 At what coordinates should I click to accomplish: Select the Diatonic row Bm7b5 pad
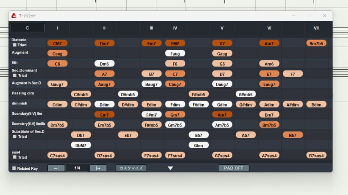(x=316, y=43)
